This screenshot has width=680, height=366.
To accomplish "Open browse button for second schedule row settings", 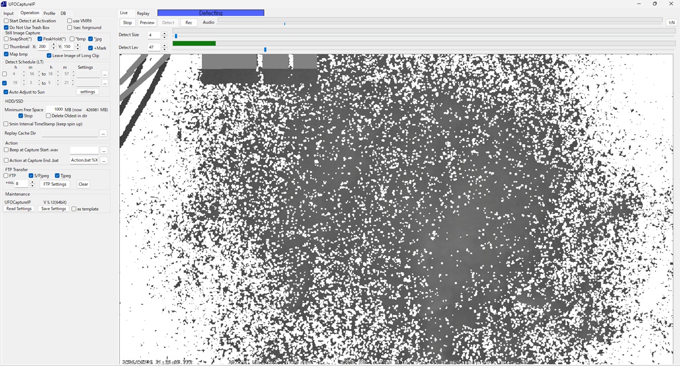I will pyautogui.click(x=105, y=83).
